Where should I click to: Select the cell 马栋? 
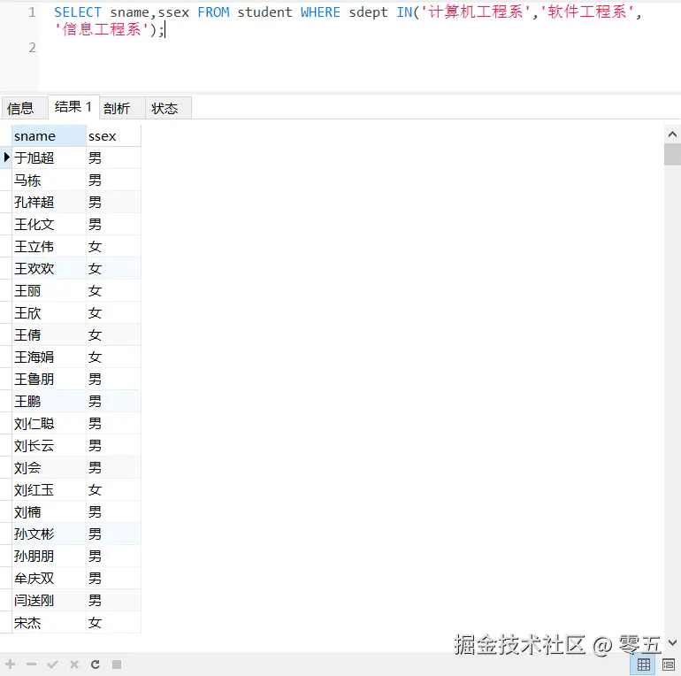[49, 180]
